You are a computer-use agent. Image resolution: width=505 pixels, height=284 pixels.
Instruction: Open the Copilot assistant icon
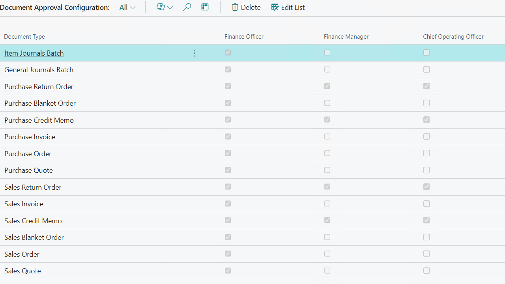pyautogui.click(x=160, y=7)
